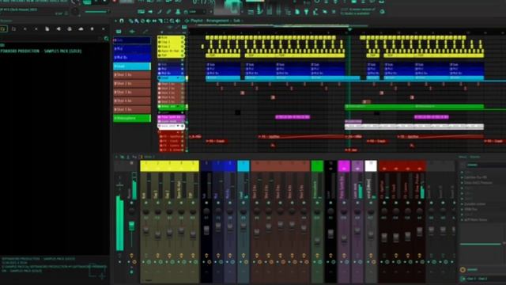
Task: Expand the white track header arrow
Action: (179, 126)
